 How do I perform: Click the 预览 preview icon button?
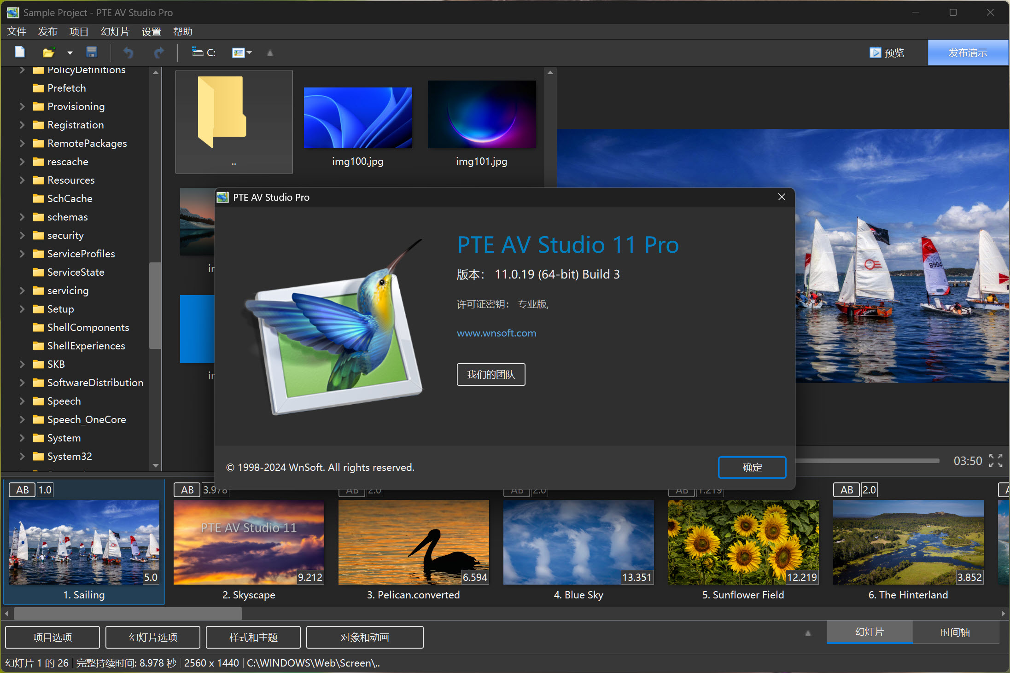pyautogui.click(x=886, y=52)
